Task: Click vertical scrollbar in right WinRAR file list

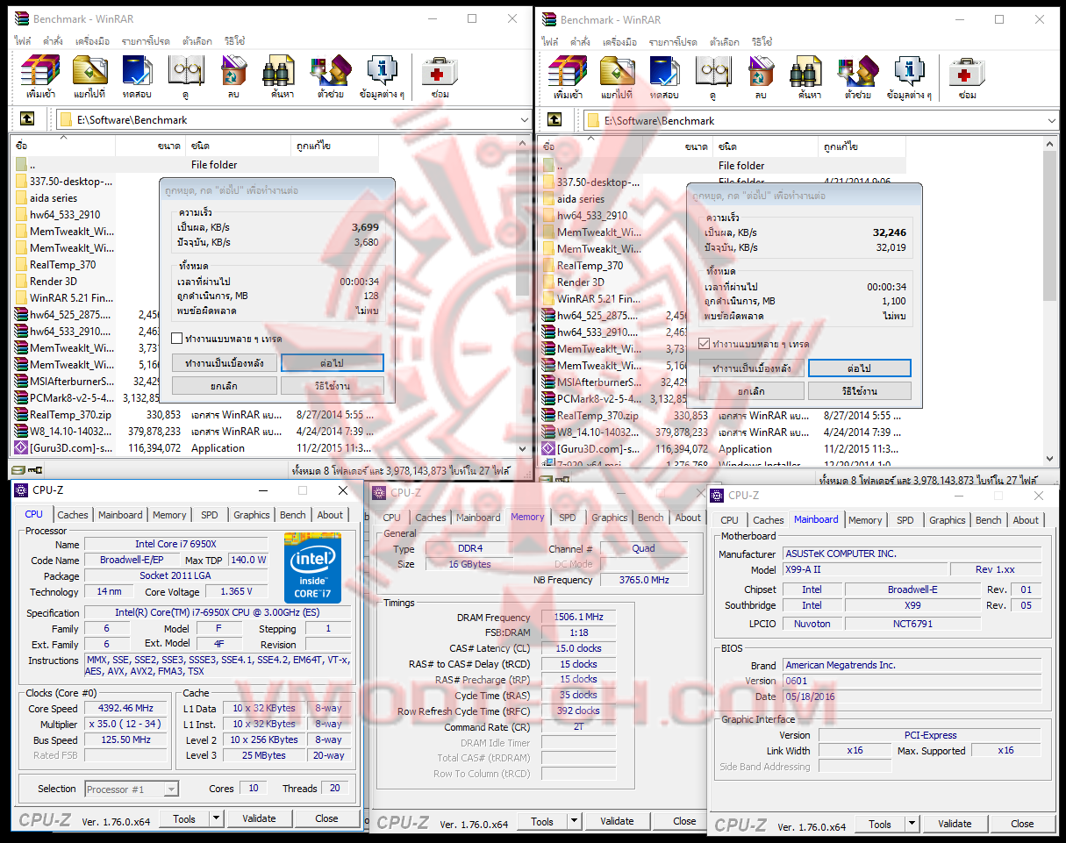Action: tap(1050, 224)
